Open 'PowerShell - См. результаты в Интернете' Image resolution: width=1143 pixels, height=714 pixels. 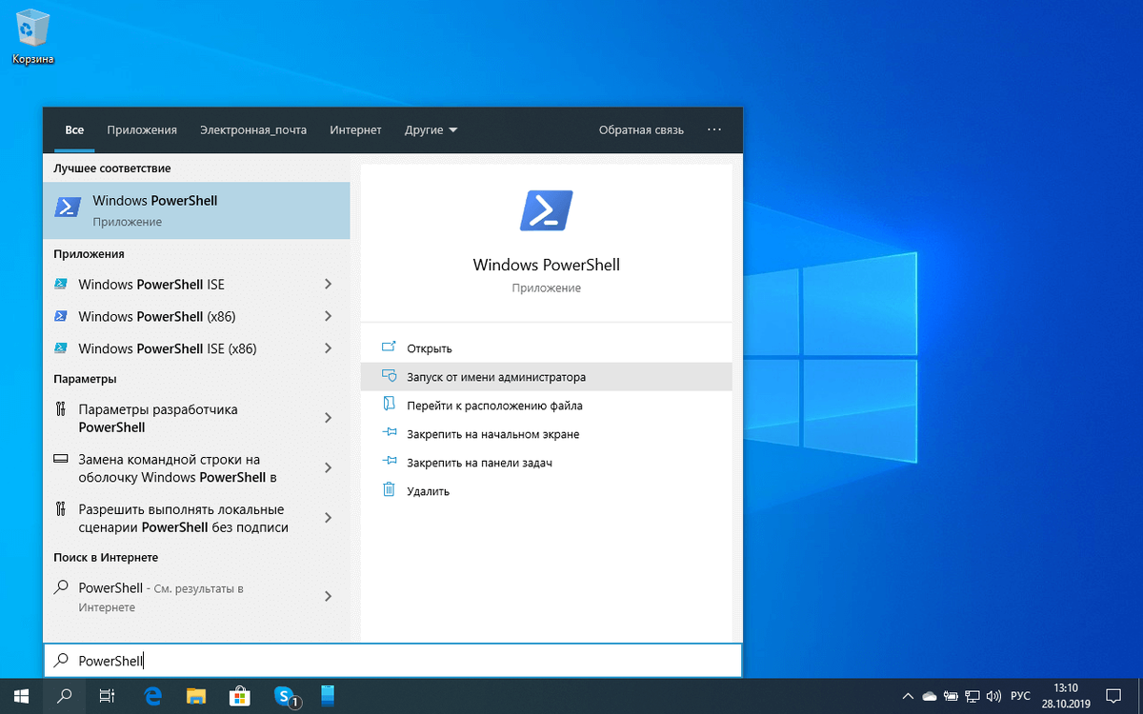coord(180,596)
